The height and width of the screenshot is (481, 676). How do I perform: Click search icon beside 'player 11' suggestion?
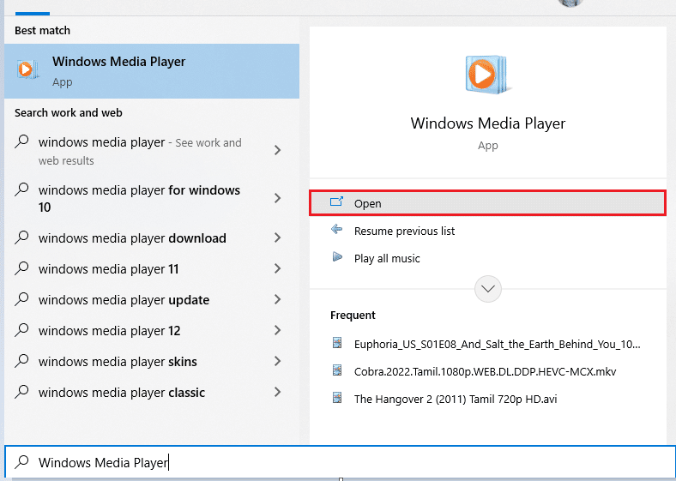[21, 268]
